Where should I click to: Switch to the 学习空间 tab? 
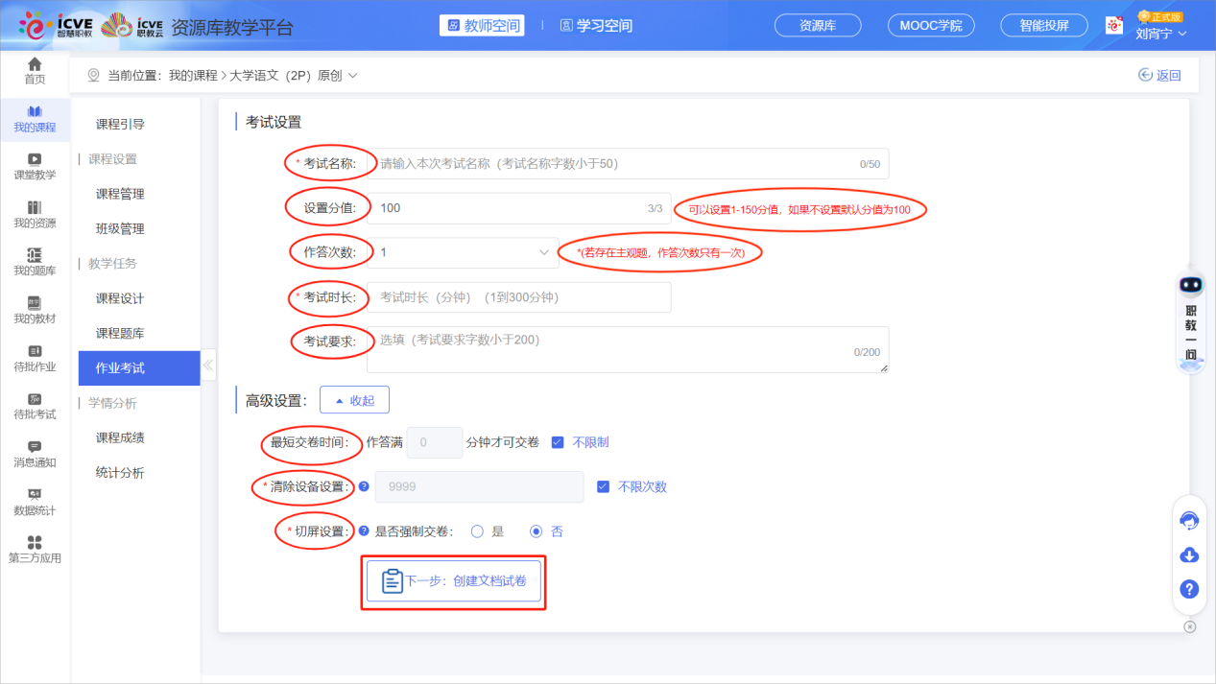coord(596,26)
